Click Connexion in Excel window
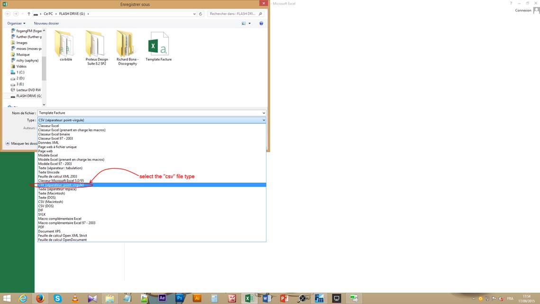The height and width of the screenshot is (304, 540). tap(523, 10)
